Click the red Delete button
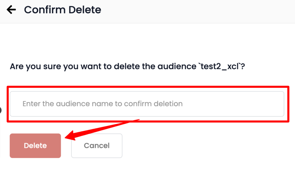 tap(35, 146)
